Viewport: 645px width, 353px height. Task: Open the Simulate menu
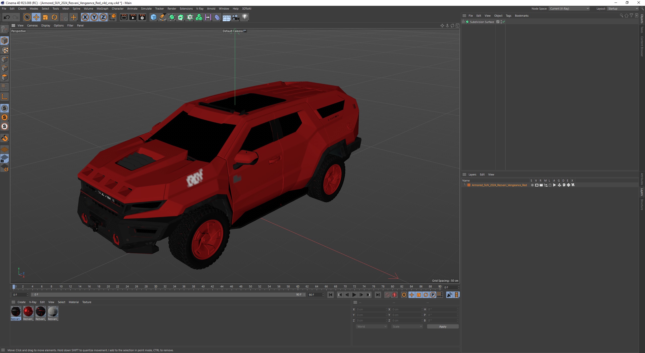pyautogui.click(x=146, y=9)
